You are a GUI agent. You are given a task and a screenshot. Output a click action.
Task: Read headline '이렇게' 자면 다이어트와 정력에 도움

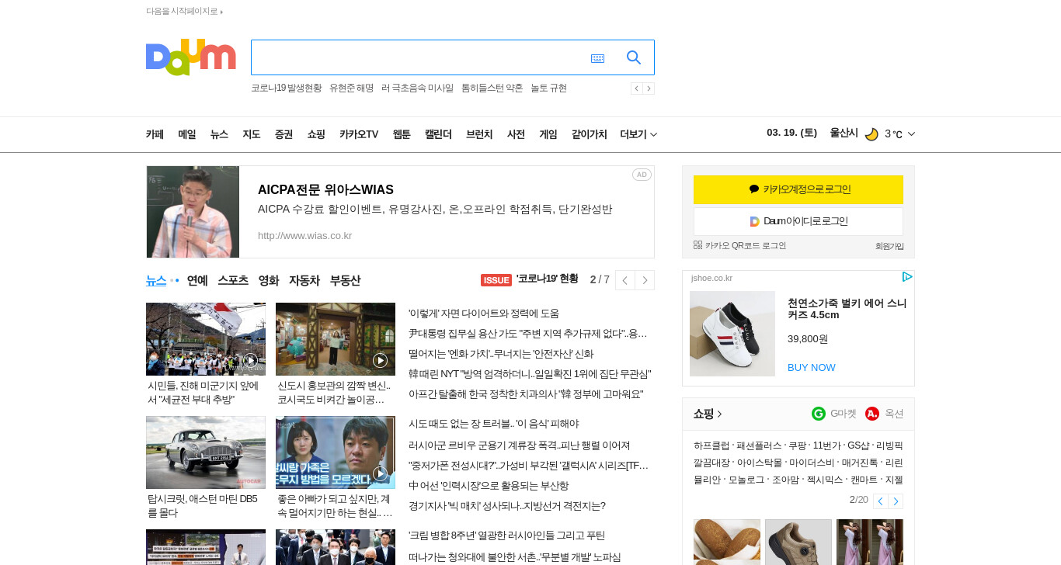484,314
